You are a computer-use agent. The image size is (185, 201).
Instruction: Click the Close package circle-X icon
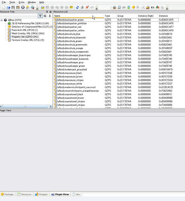tap(23, 7)
